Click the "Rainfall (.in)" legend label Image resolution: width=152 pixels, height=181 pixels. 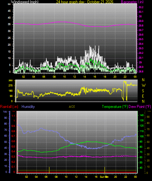pos(9,107)
